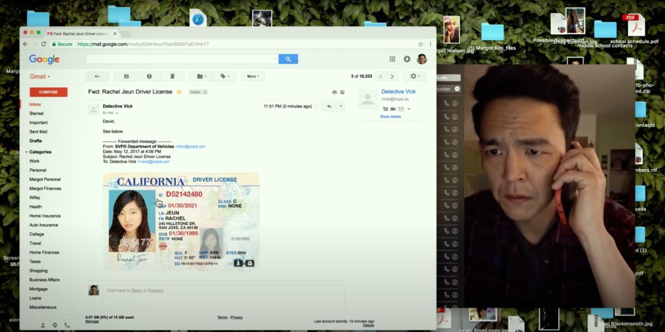Click the red COMPOSE button
The image size is (665, 332).
tap(49, 92)
